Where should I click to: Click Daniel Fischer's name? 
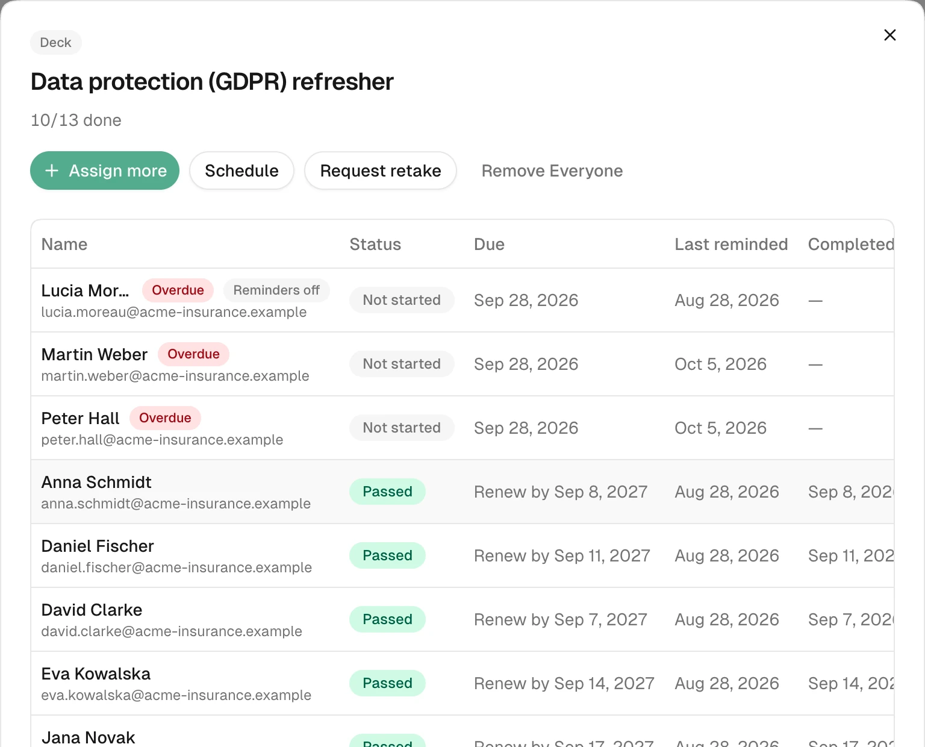tap(98, 546)
